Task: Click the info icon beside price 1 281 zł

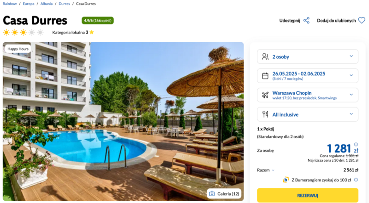Action: point(356,144)
